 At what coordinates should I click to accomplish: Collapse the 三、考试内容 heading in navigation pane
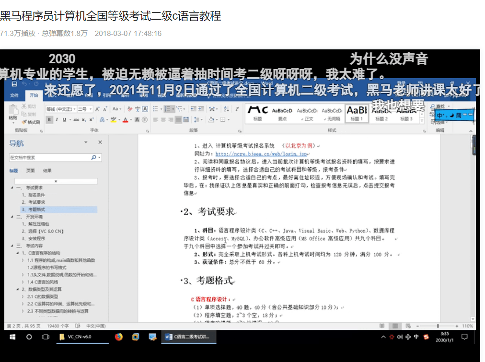12,245
